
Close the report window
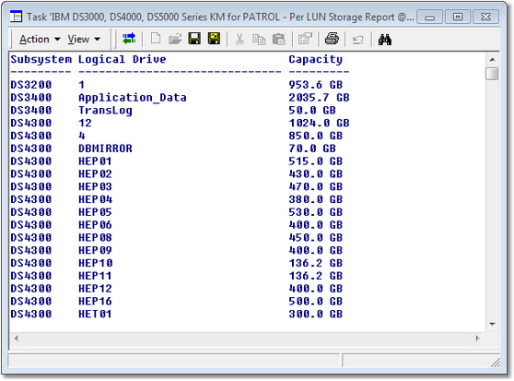tap(485, 17)
